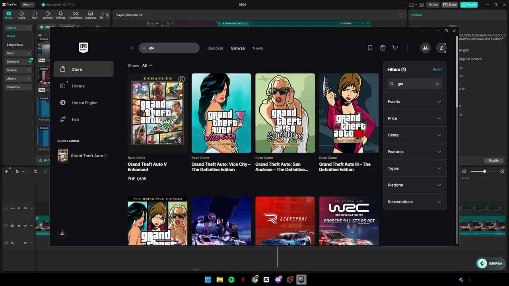Select the pointer tool in the CapCut timeline
This screenshot has width=509, height=286.
17,171
